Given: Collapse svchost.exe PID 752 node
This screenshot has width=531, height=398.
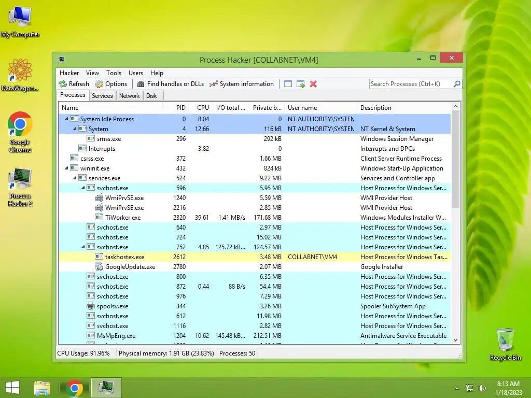Looking at the screenshot, I should (83, 247).
